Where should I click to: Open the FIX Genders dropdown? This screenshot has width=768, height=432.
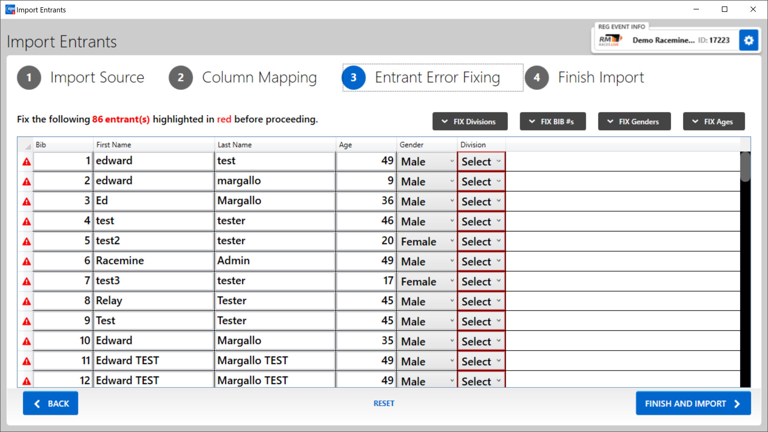click(x=634, y=121)
